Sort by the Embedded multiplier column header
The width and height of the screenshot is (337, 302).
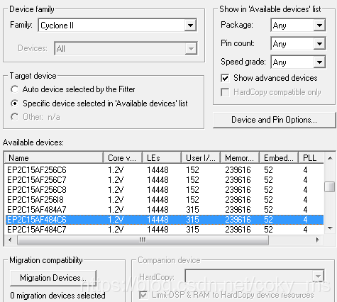point(279,158)
